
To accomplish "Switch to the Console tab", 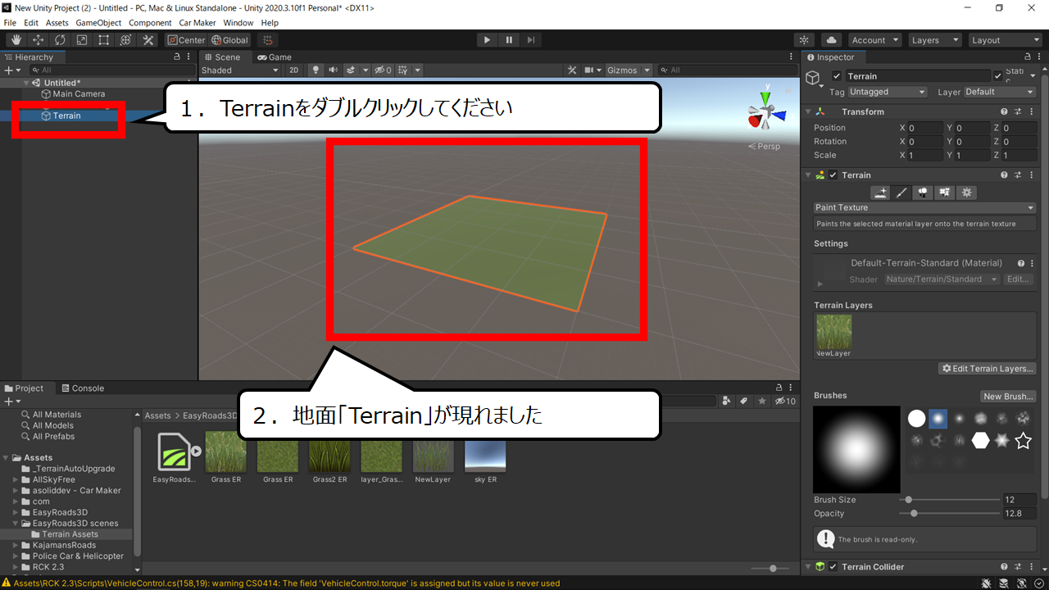I will pos(81,388).
